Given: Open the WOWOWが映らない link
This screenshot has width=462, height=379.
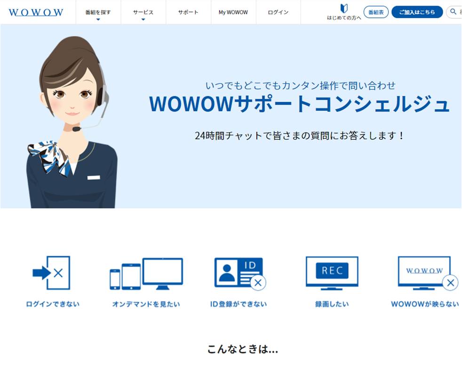Looking at the screenshot, I should point(425,304).
